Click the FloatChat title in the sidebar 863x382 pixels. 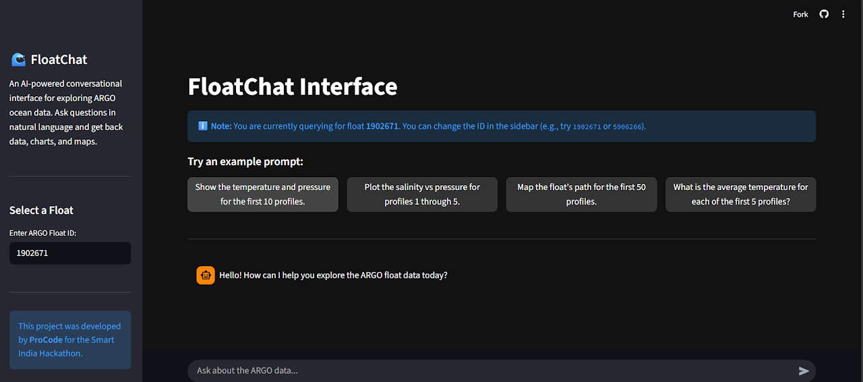[59, 59]
